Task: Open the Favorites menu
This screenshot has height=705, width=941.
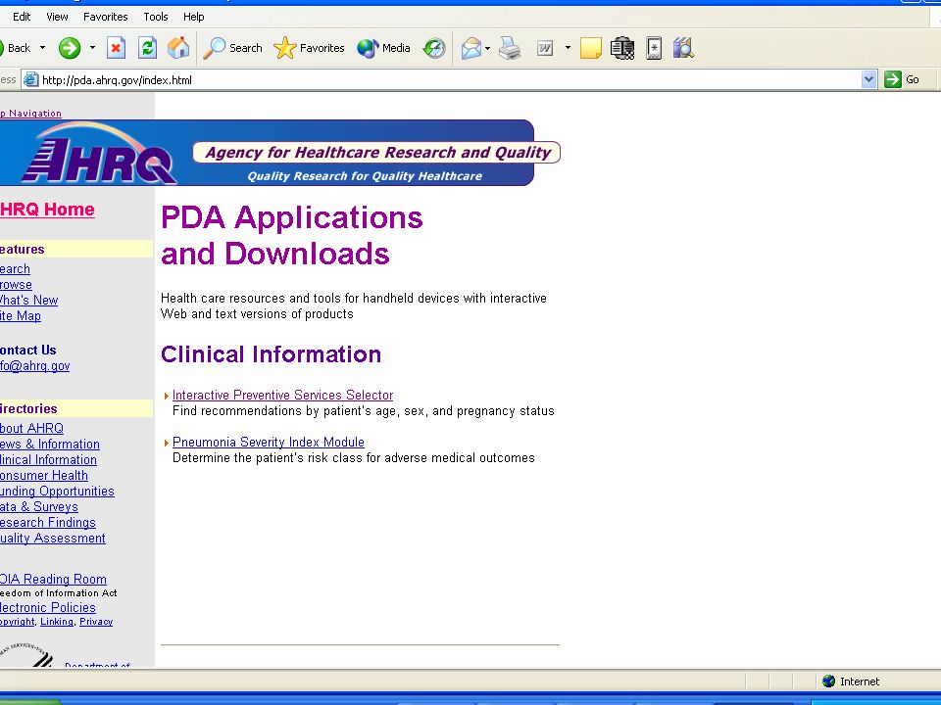Action: [106, 17]
